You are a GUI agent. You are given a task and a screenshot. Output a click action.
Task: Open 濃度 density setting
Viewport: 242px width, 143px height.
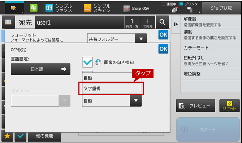pos(211,35)
